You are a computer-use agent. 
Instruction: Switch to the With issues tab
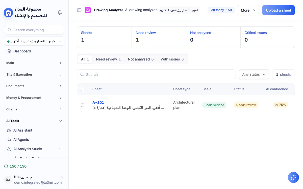(172, 59)
